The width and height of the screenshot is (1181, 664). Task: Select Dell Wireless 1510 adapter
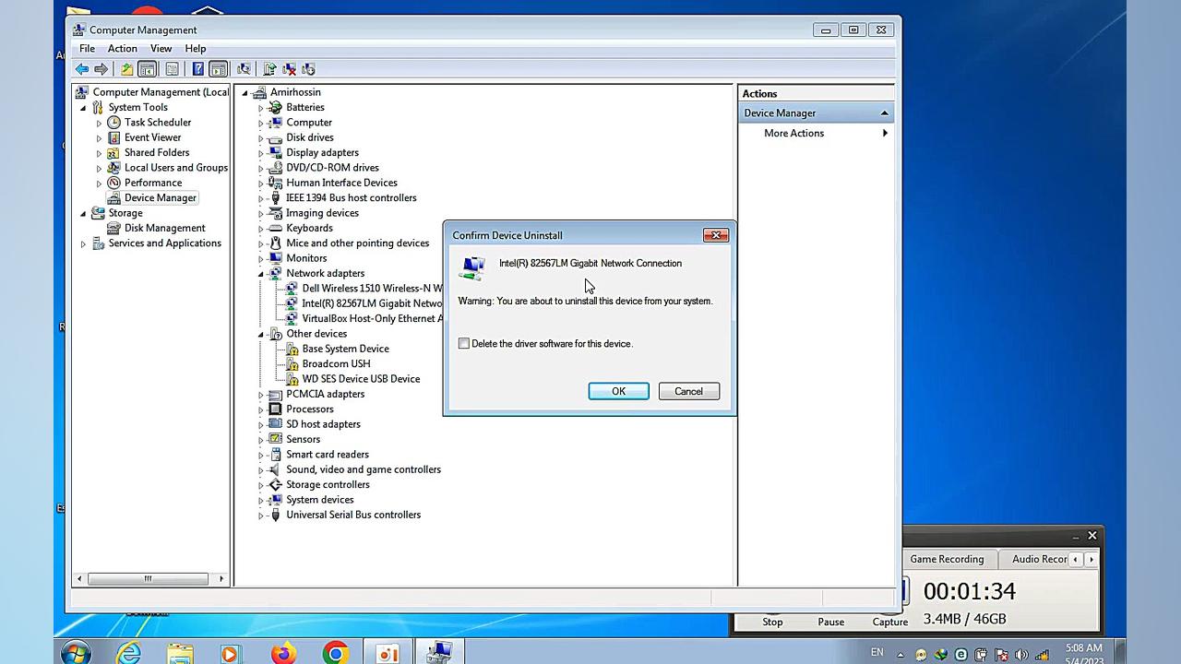(372, 289)
